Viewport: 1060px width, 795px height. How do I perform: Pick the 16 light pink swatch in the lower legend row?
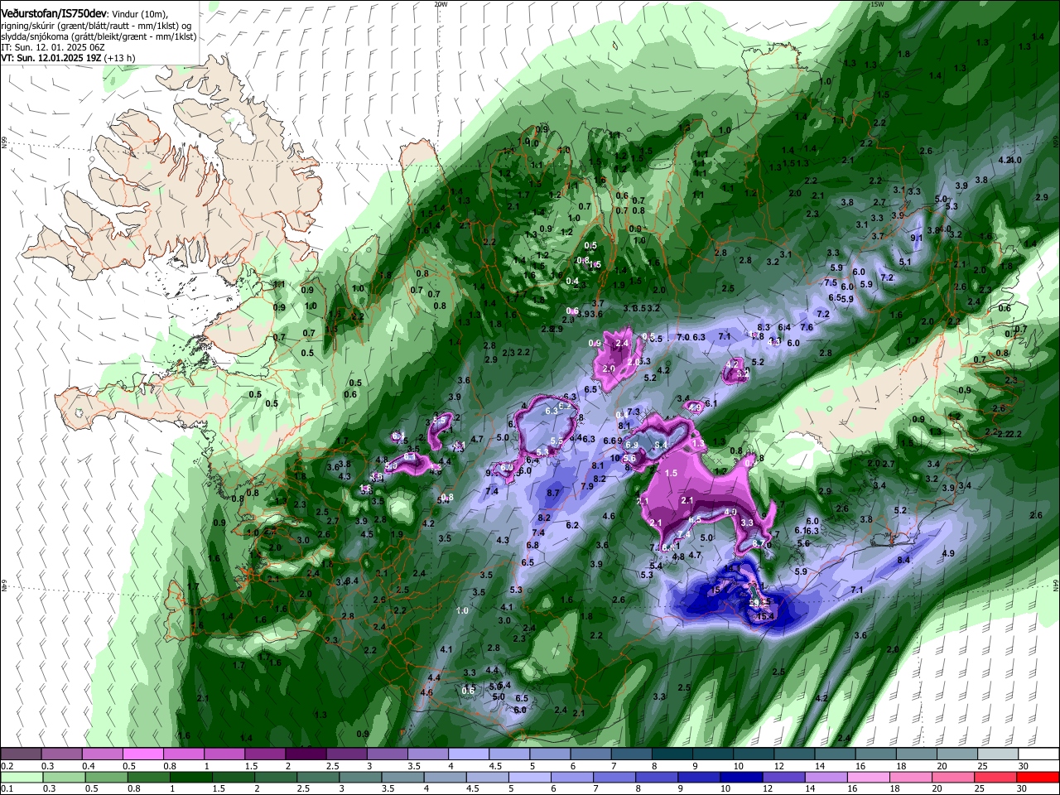(x=870, y=777)
